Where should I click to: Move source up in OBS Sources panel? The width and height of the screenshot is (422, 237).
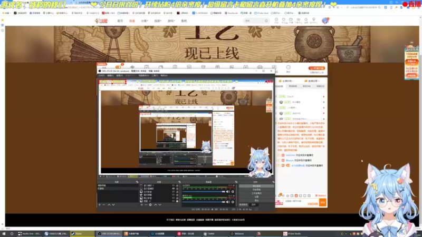pos(156,205)
